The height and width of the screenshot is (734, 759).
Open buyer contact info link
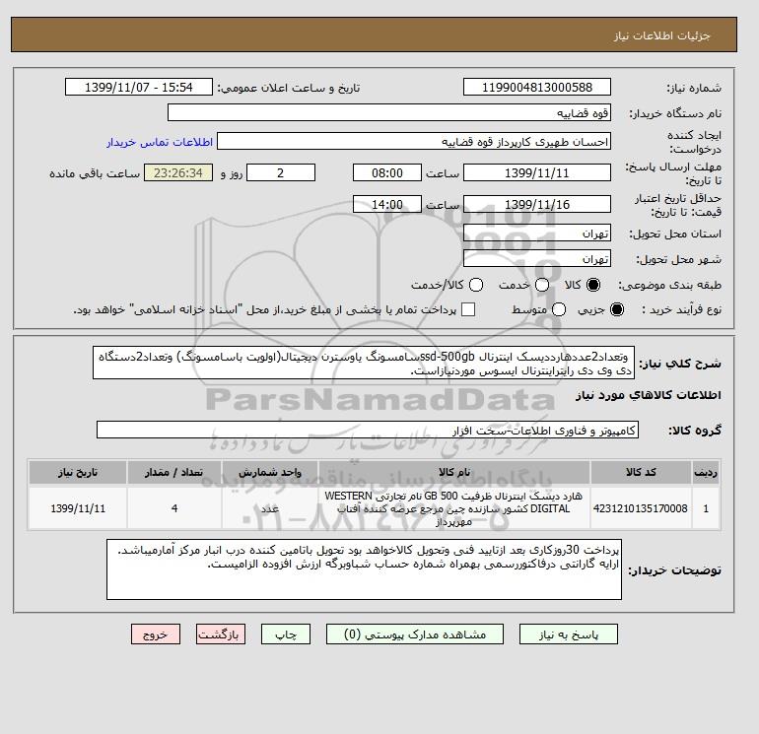click(x=160, y=142)
